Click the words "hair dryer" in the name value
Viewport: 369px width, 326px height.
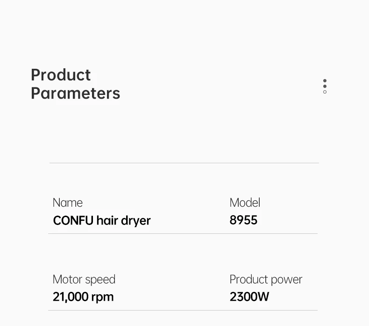[123, 220]
